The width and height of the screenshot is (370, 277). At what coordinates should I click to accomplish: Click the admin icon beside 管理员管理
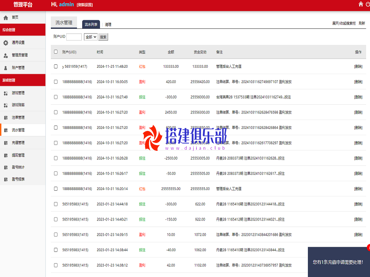click(x=6, y=55)
